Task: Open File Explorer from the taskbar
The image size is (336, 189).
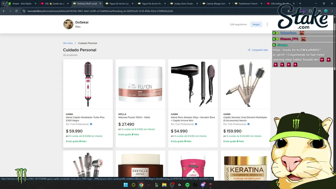Action: coord(164,185)
